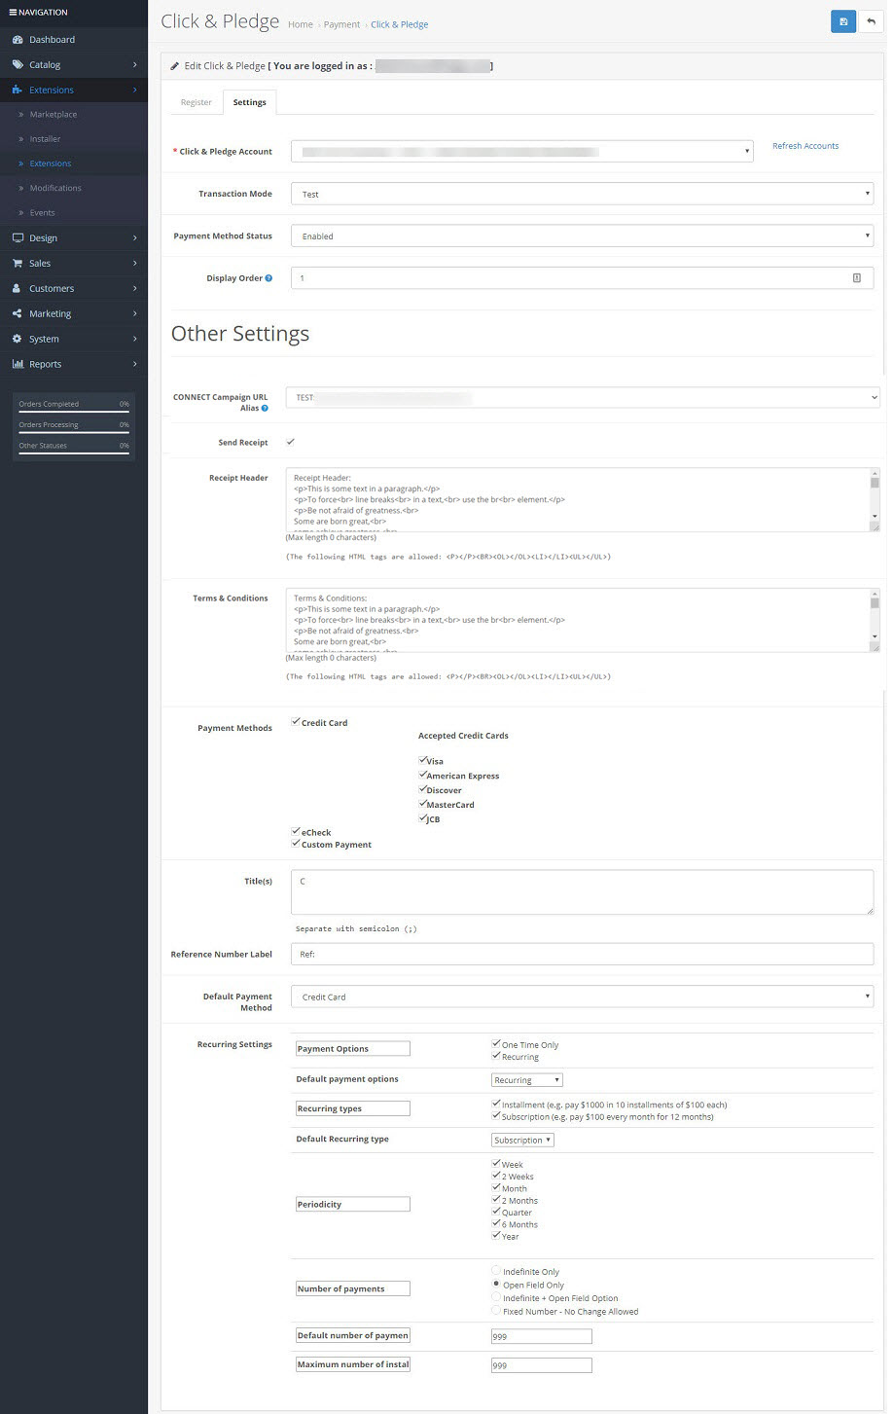894x1414 pixels.
Task: Toggle the Send Receipt checkbox
Action: point(290,442)
